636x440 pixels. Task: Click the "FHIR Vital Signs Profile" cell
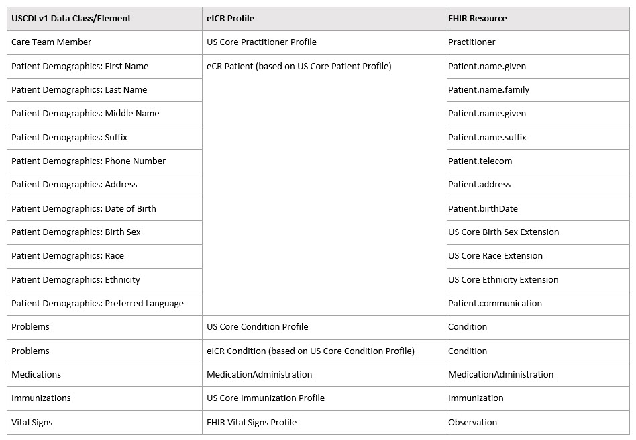tap(252, 423)
